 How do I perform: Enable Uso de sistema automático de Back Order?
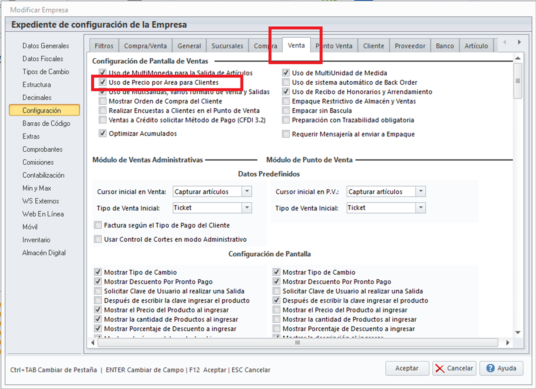286,82
